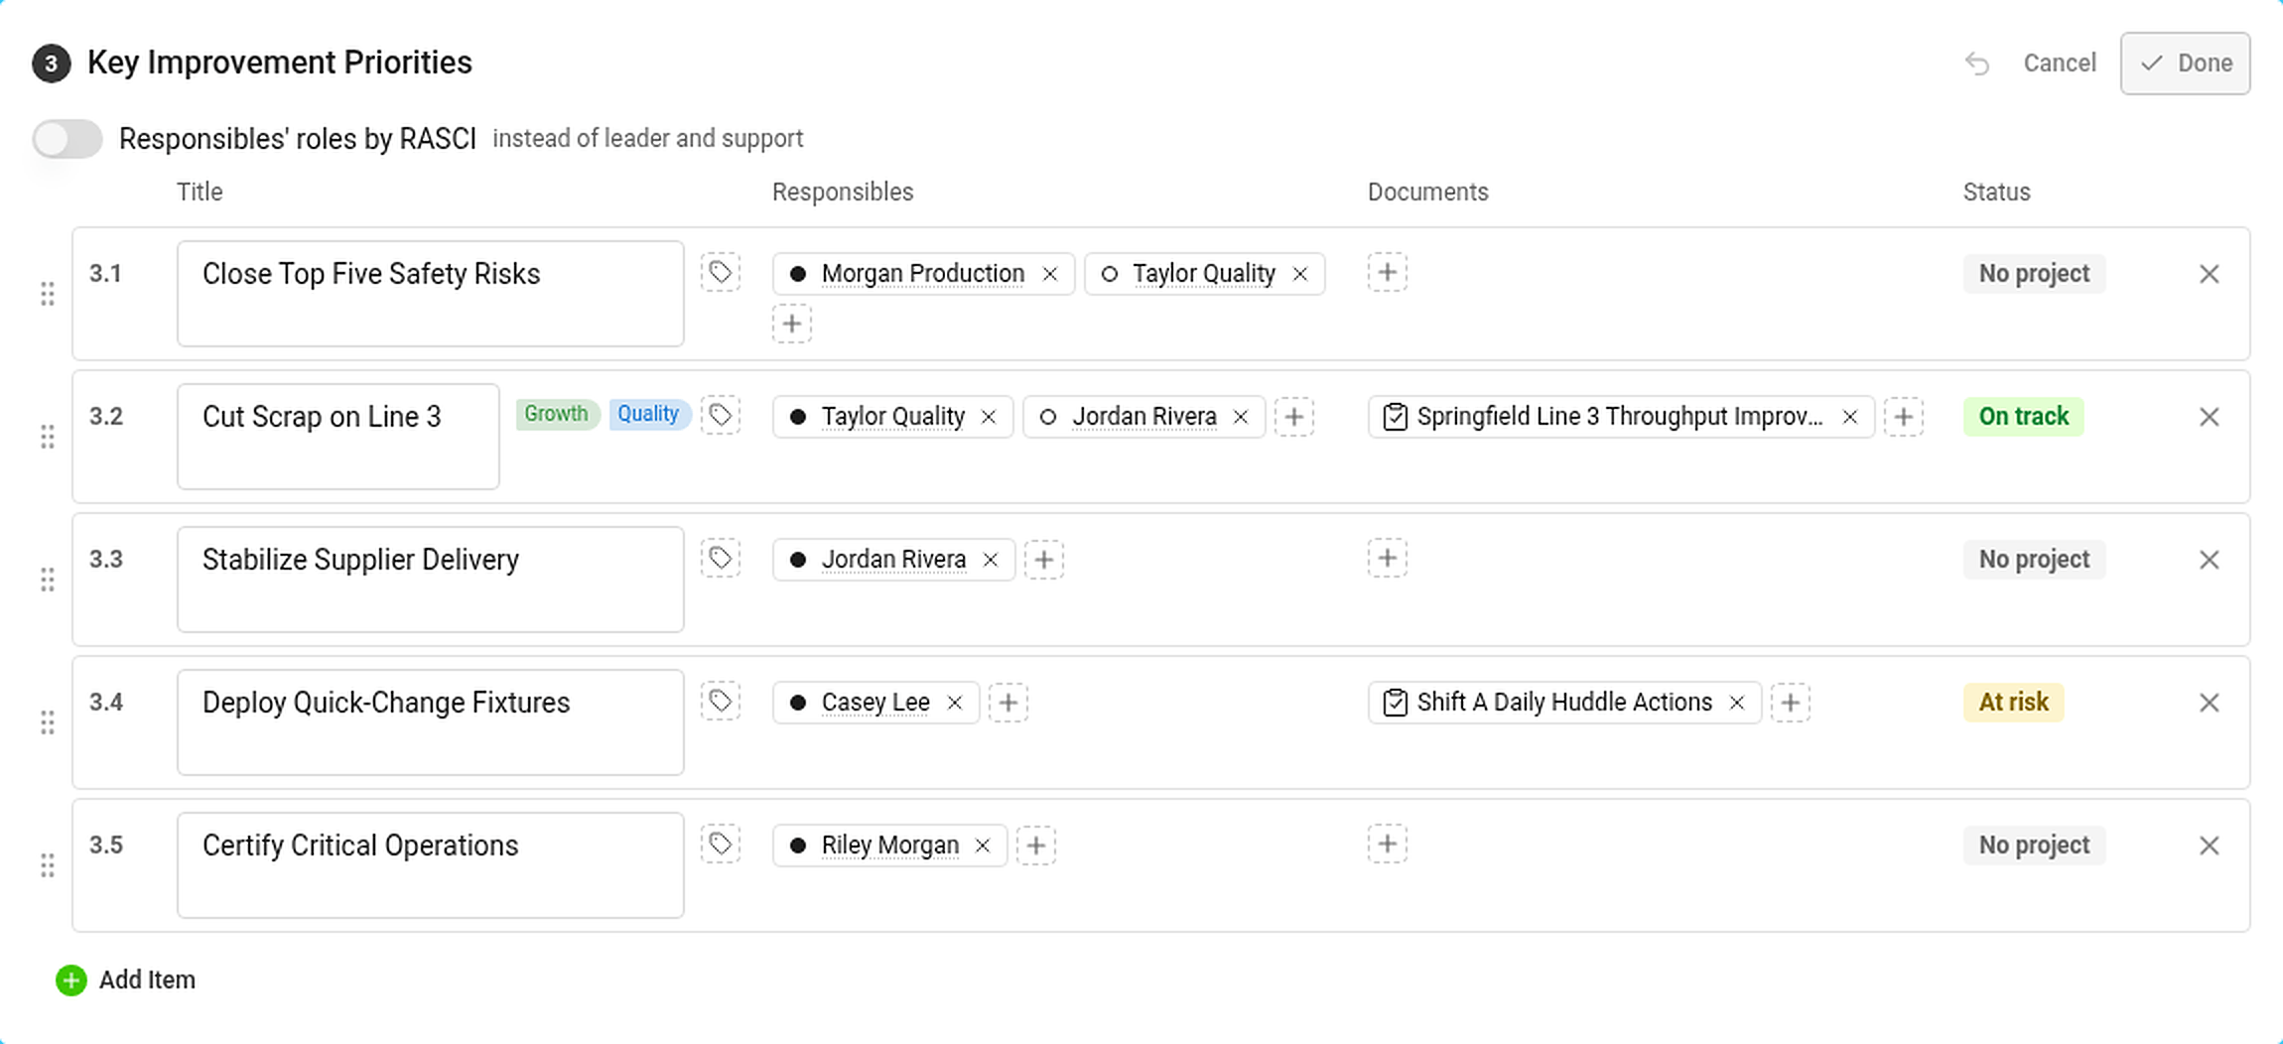Screen dimensions: 2283x1044
Task: Click the undo arrow icon
Action: (x=1977, y=64)
